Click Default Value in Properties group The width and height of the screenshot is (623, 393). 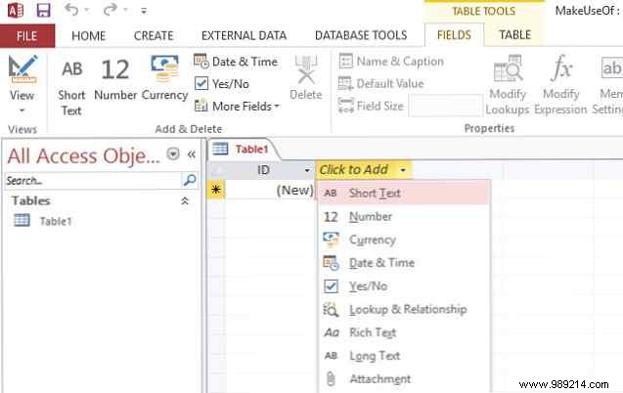pos(380,83)
